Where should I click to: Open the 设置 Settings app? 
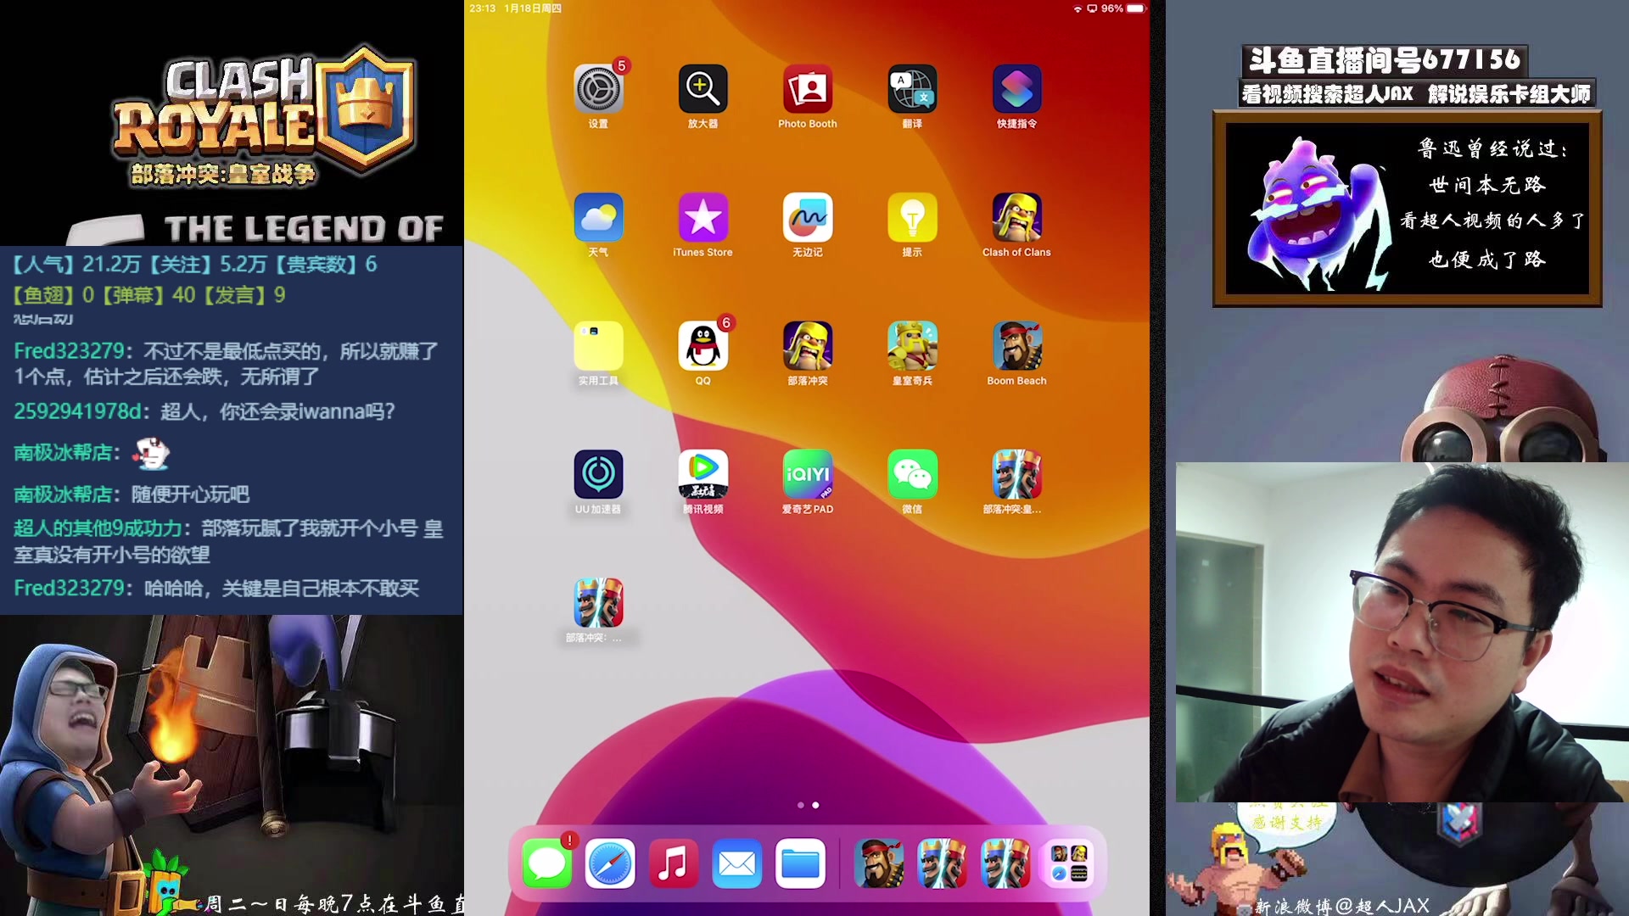pyautogui.click(x=598, y=89)
